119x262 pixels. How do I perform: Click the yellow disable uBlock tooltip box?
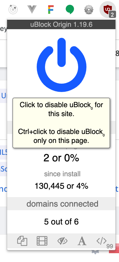click(61, 123)
